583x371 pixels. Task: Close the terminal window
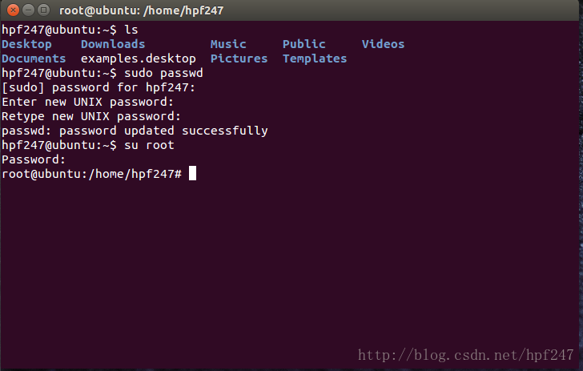pyautogui.click(x=13, y=10)
